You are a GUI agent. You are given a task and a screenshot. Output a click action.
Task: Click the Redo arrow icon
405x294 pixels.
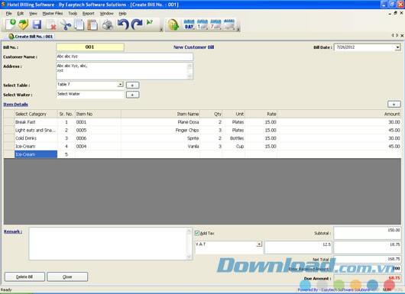[137, 24]
